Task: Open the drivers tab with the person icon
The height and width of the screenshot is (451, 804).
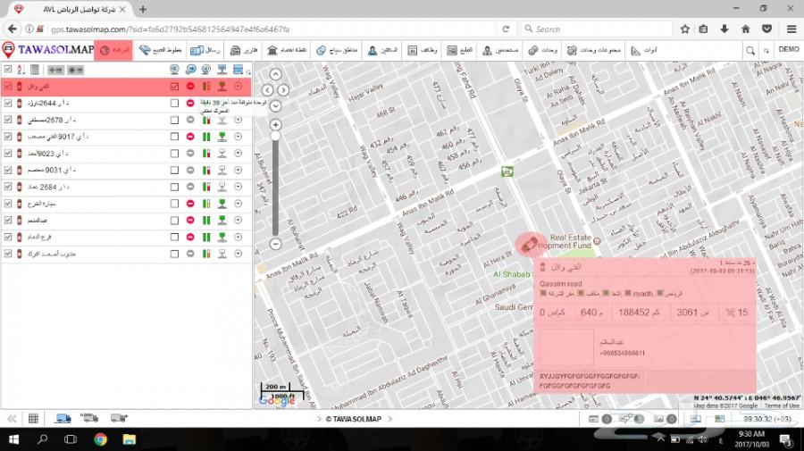Action: [382, 50]
